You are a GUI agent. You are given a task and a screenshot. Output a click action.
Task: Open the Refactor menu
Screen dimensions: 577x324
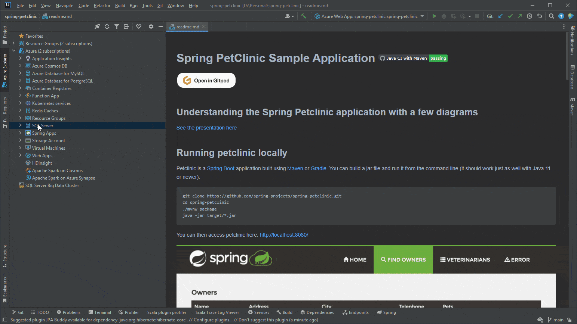102,6
